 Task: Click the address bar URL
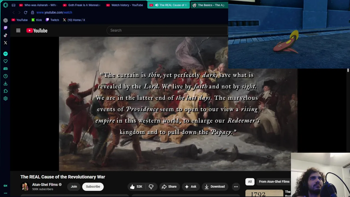(x=54, y=12)
